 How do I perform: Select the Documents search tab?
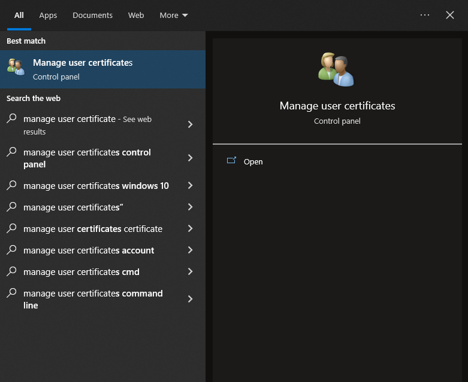(x=92, y=15)
